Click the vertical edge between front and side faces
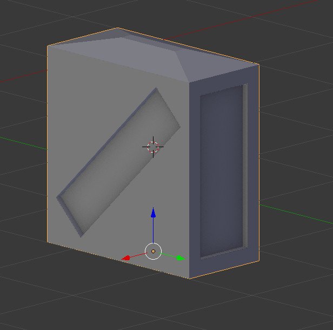 [x=189, y=179]
